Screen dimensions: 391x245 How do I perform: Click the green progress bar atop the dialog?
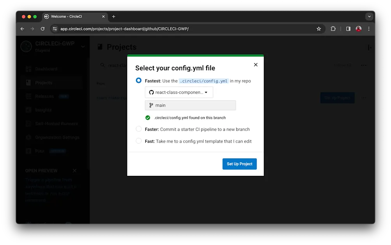195,55
